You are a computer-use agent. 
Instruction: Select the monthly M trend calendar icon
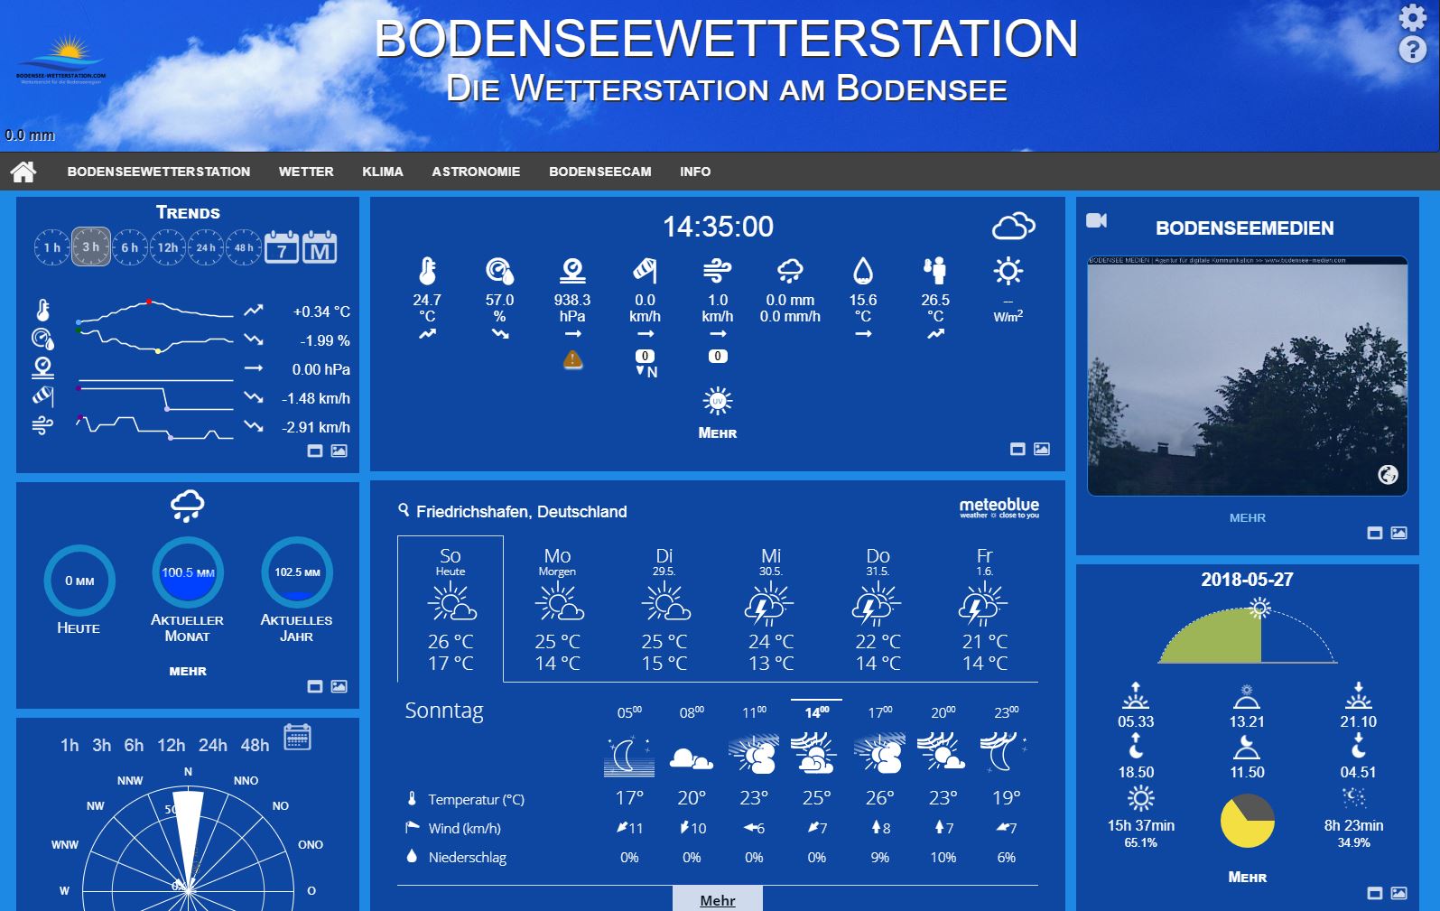[320, 247]
